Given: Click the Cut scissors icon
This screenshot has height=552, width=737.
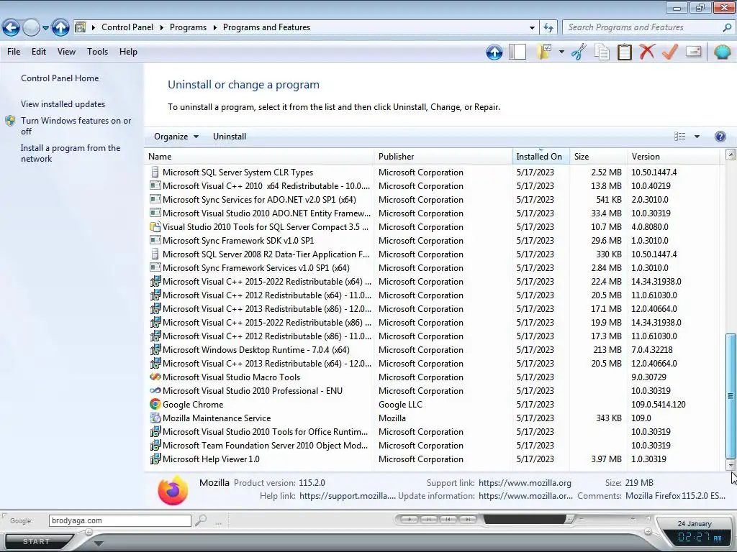Looking at the screenshot, I should [x=579, y=52].
